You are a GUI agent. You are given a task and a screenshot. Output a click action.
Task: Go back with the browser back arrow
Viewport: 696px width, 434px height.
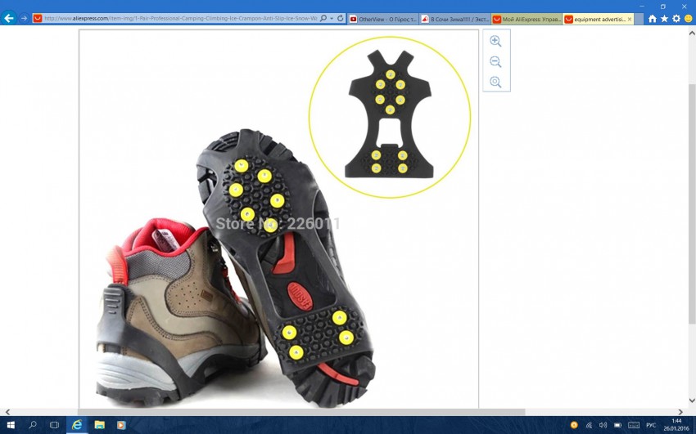[x=9, y=18]
